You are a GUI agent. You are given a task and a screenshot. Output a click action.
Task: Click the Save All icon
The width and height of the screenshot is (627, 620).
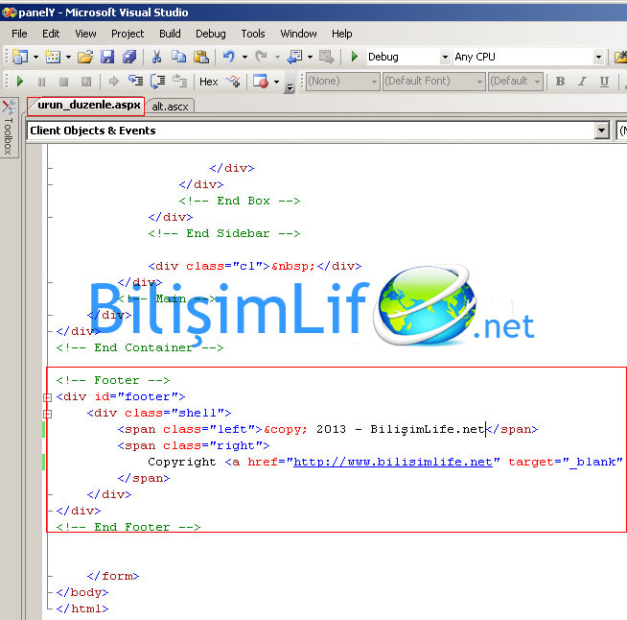coord(129,57)
